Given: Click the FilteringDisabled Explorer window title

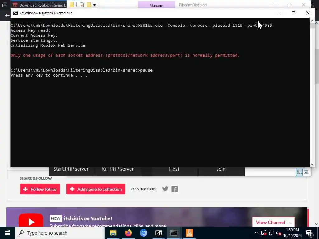Looking at the screenshot, I should tap(193, 5).
